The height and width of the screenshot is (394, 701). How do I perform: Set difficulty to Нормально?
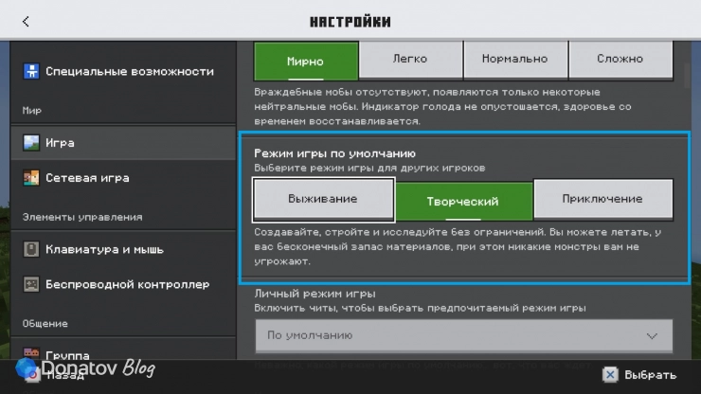[x=515, y=59]
